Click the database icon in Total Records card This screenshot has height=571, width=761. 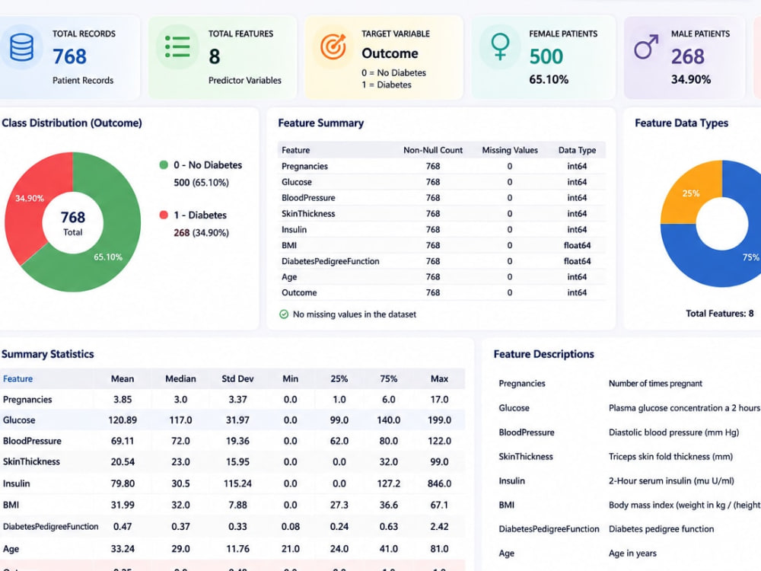point(22,47)
